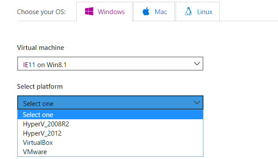Select HyperV_2008R2 from the platform list
The width and height of the screenshot is (278, 159).
110,124
